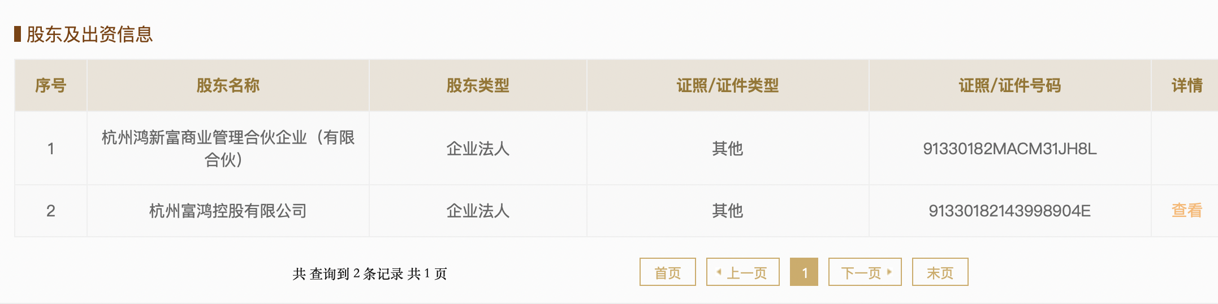Click the 股东名称 column header
Image resolution: width=1218 pixels, height=304 pixels.
point(228,85)
